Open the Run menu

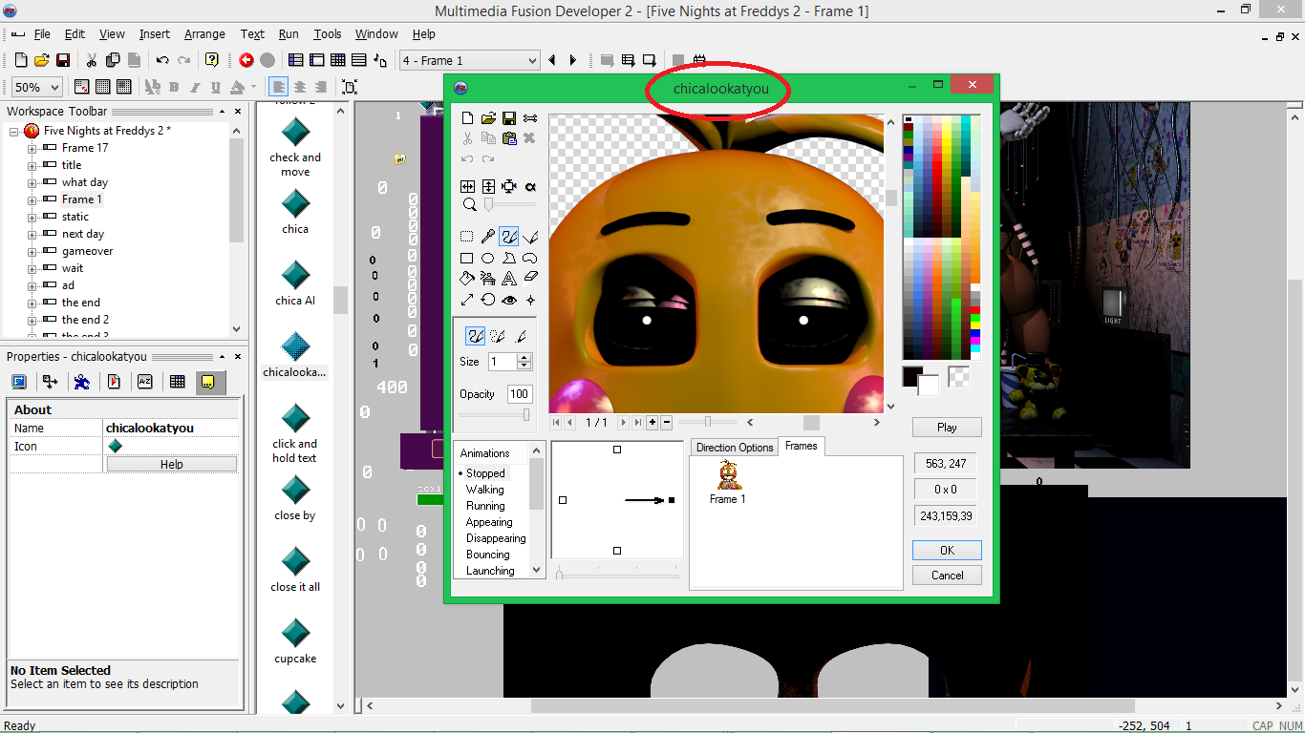[x=289, y=33]
